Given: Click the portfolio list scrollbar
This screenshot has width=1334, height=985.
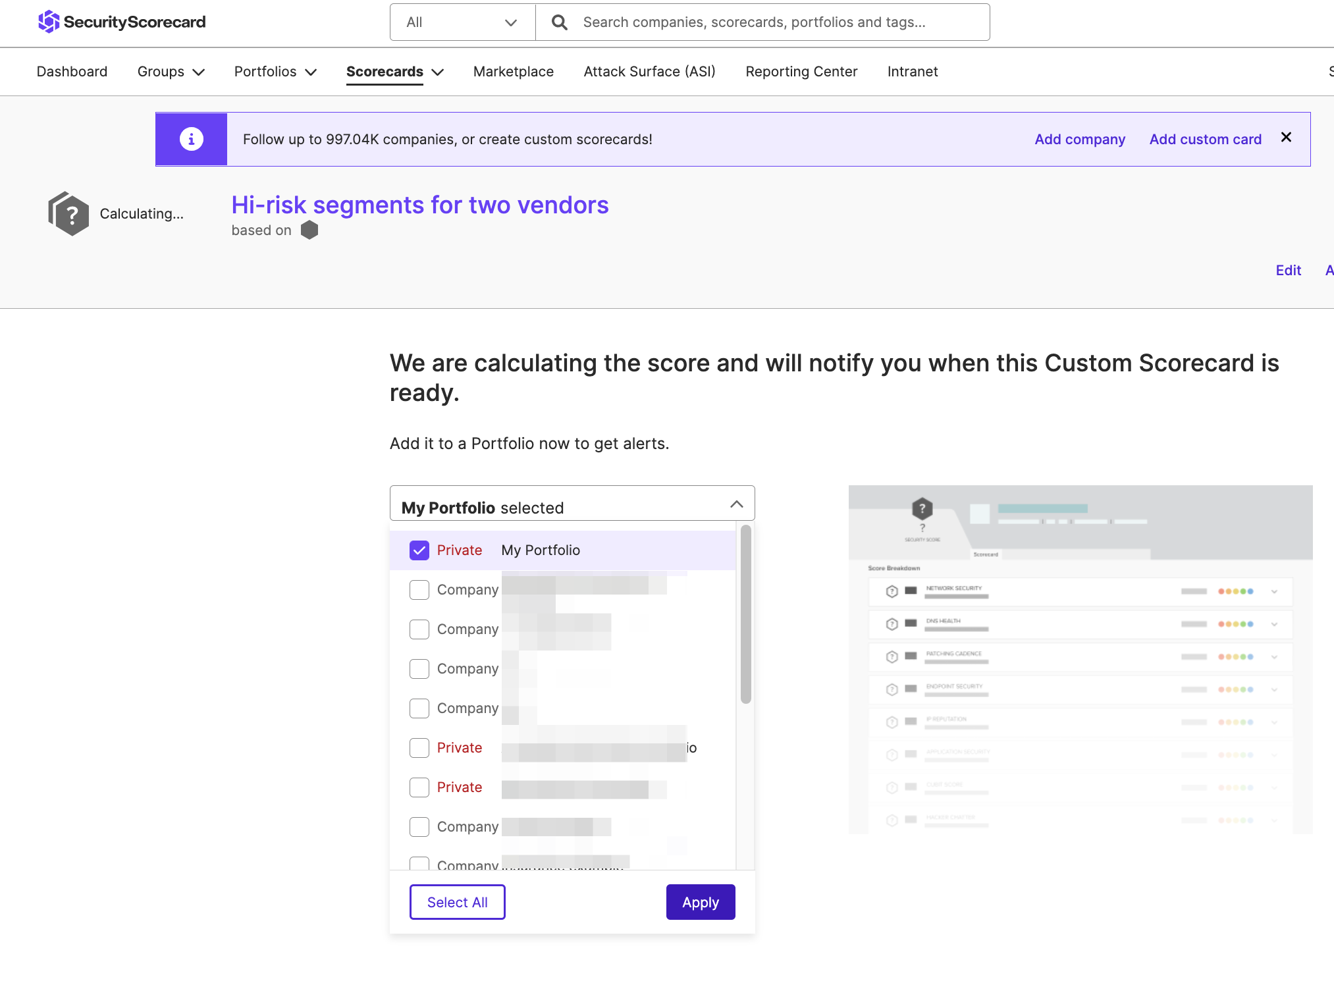Looking at the screenshot, I should [745, 614].
